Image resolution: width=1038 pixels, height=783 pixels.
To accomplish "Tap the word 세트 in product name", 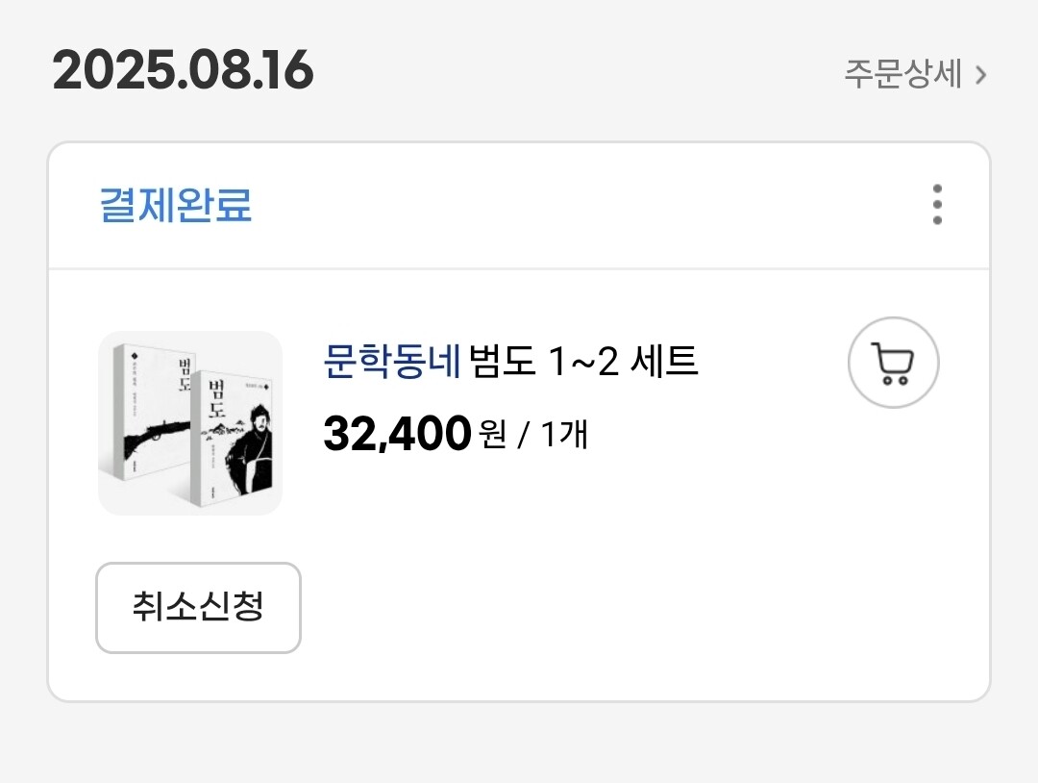I will tap(665, 361).
